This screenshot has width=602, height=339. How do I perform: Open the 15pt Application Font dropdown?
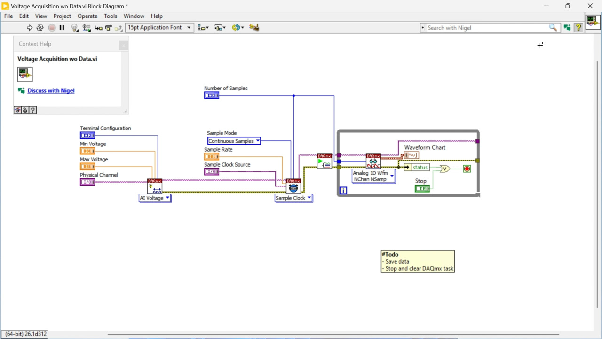(x=159, y=28)
